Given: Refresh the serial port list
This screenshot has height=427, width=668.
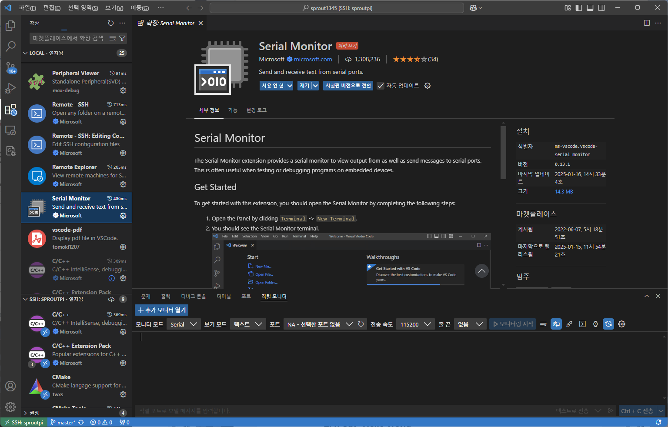Looking at the screenshot, I should (x=361, y=324).
